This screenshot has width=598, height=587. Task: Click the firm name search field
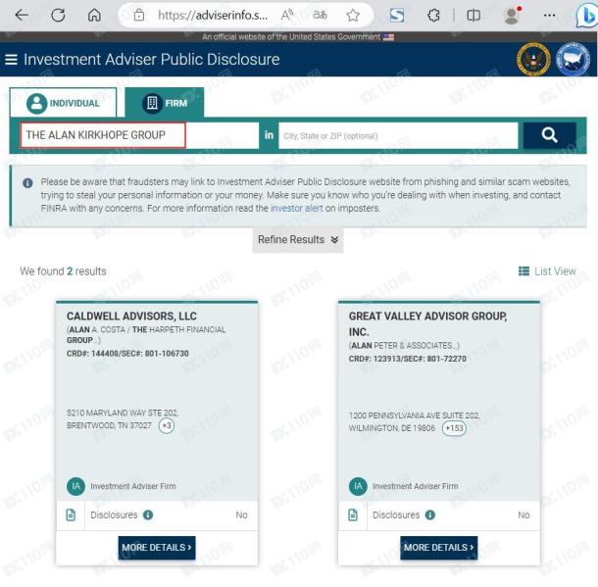pos(139,135)
